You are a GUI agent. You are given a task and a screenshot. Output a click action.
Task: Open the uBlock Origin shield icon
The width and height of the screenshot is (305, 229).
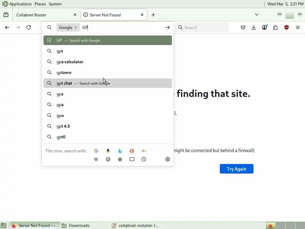[286, 27]
